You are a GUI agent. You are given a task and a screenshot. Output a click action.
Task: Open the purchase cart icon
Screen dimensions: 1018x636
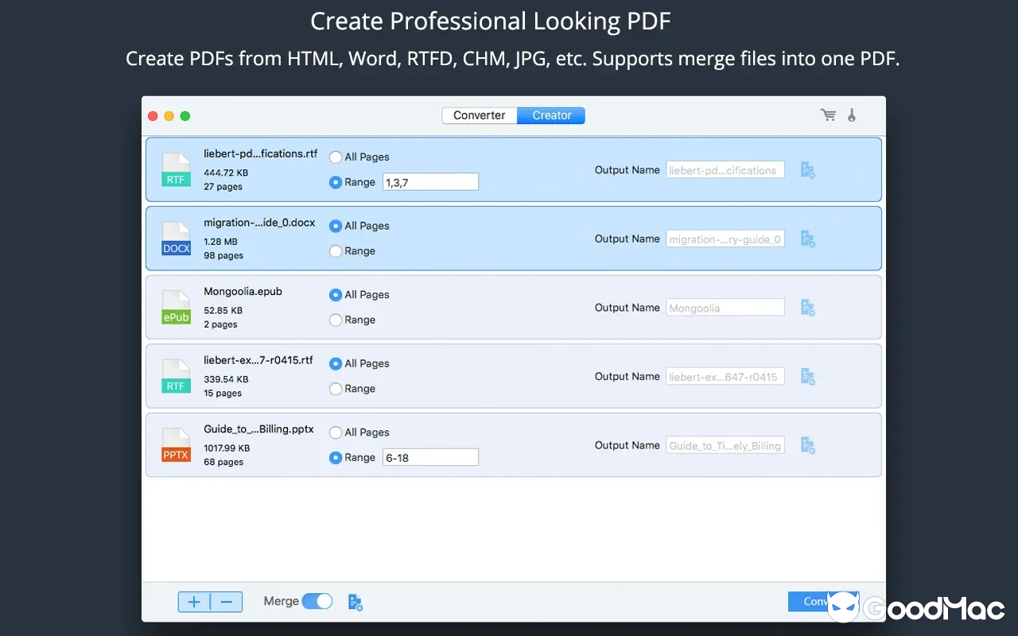click(827, 114)
